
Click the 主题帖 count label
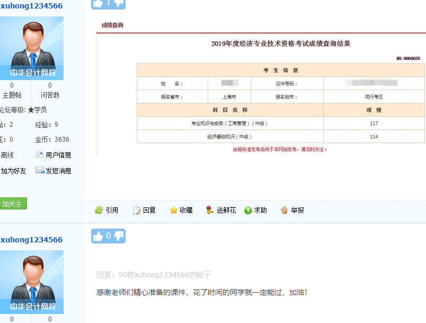pyautogui.click(x=12, y=95)
